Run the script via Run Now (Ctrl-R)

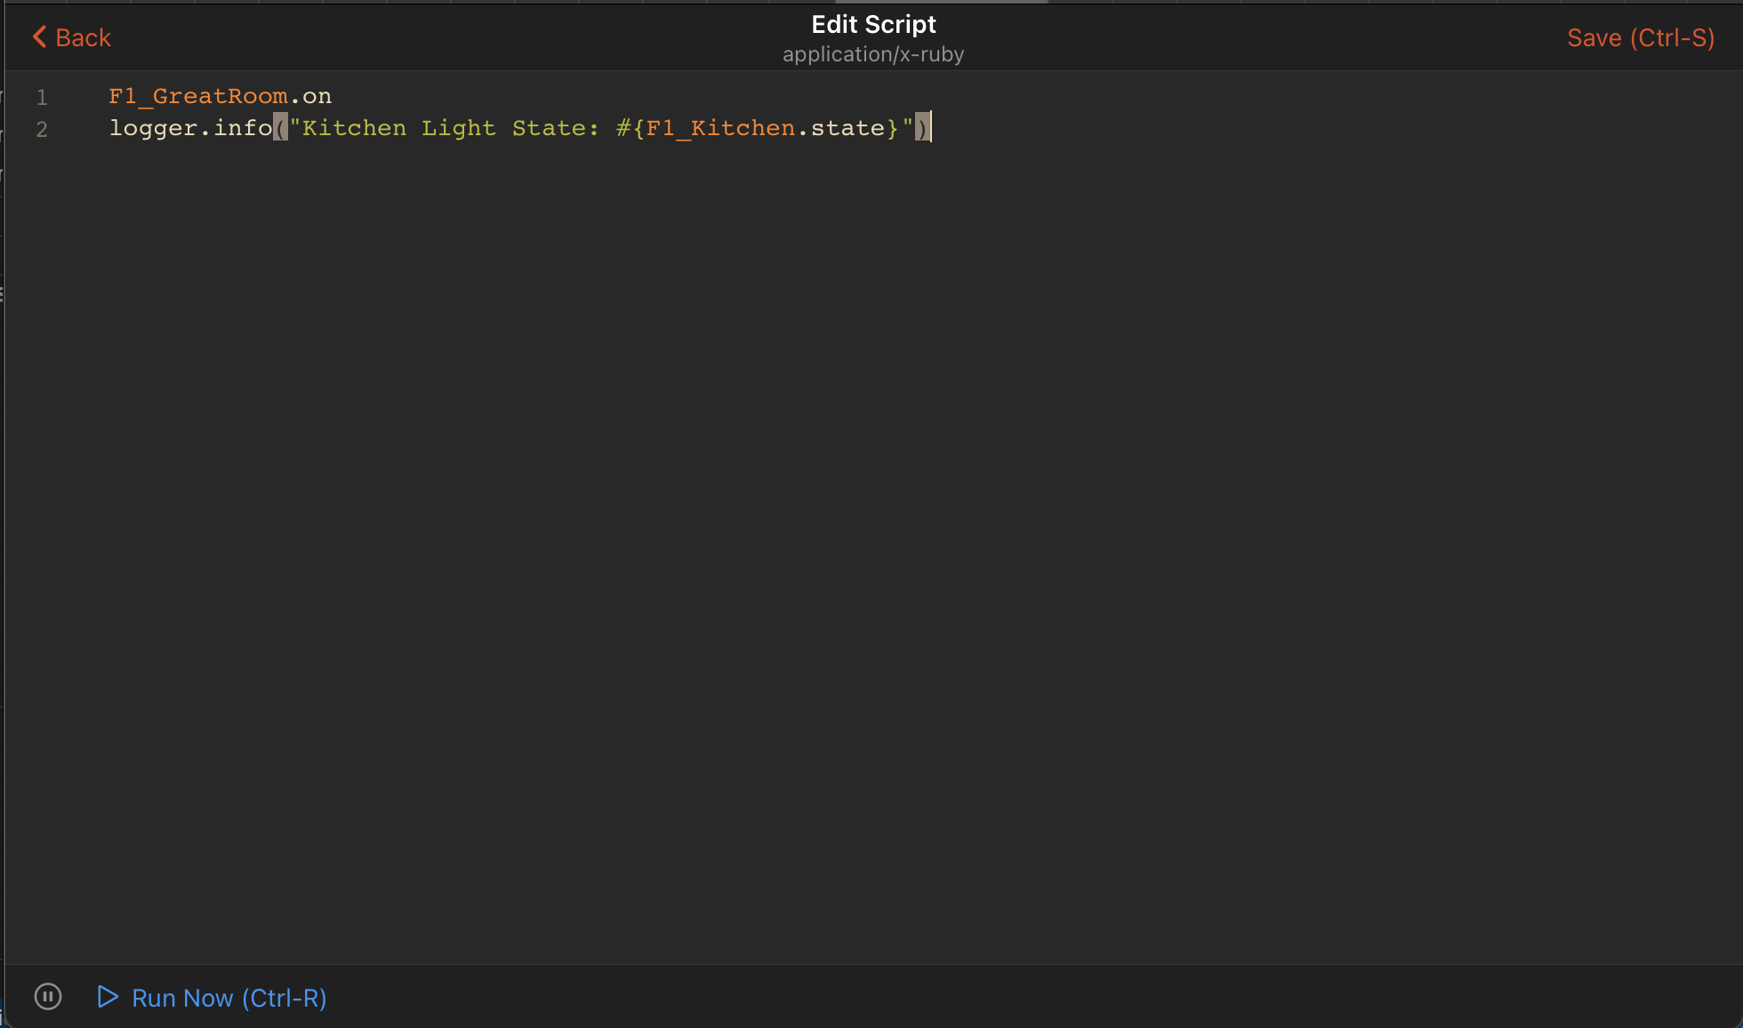pyautogui.click(x=229, y=998)
